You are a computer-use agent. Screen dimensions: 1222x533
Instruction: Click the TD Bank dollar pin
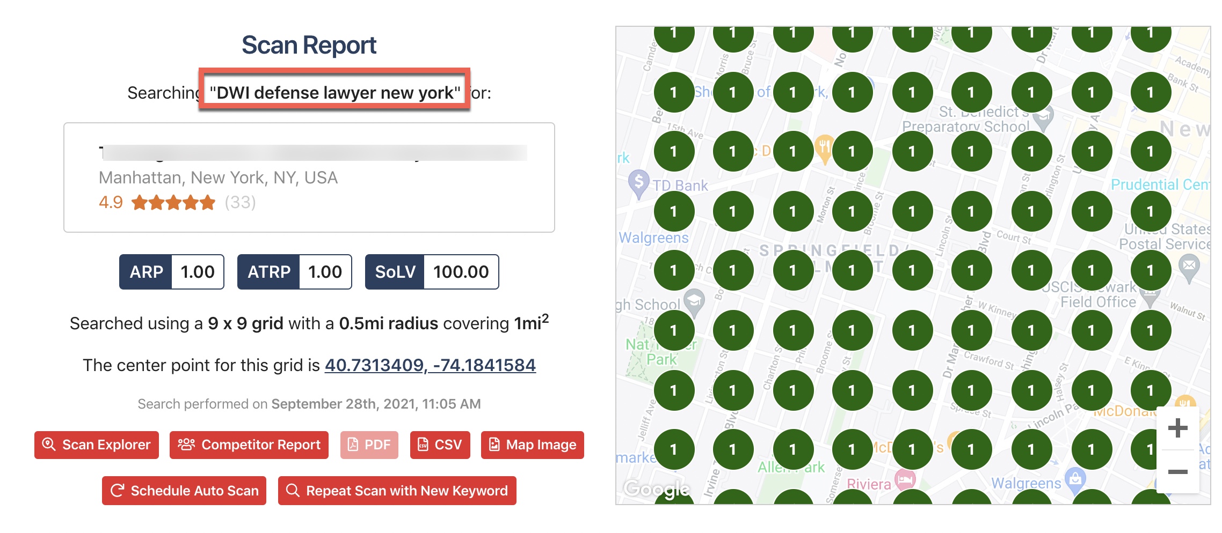tap(638, 182)
